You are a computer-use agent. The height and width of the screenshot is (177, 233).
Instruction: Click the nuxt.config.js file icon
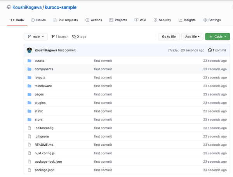[x=30, y=153]
